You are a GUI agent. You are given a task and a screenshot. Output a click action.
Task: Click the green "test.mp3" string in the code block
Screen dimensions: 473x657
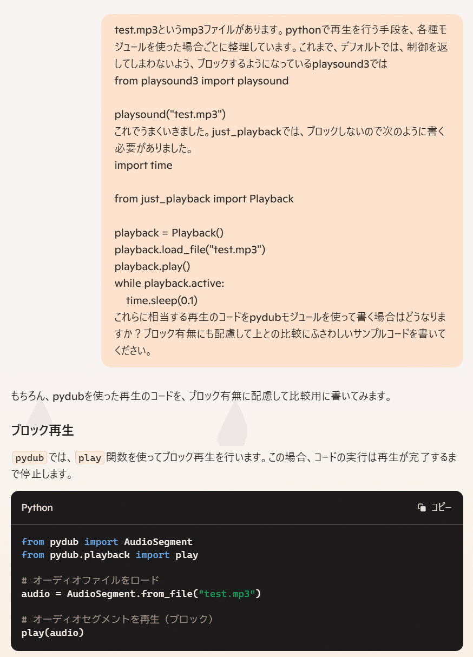coord(227,594)
